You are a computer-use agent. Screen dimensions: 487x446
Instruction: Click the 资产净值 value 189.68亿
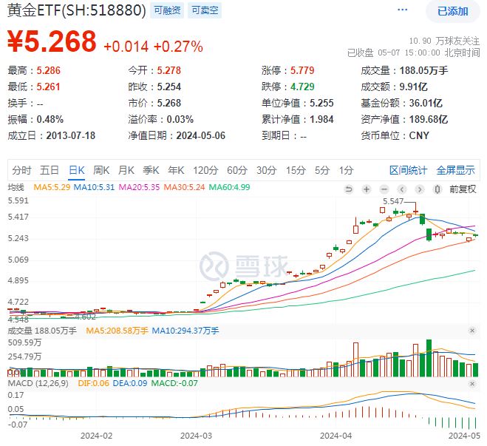[x=429, y=119]
